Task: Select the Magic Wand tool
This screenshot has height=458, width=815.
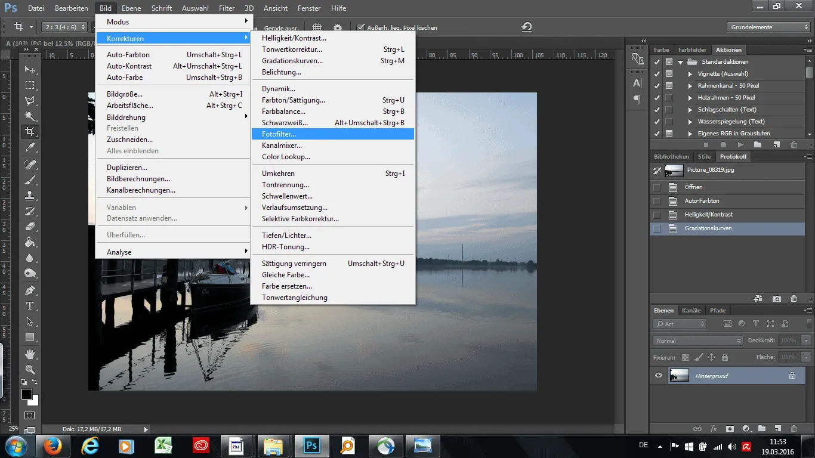Action: 30,116
